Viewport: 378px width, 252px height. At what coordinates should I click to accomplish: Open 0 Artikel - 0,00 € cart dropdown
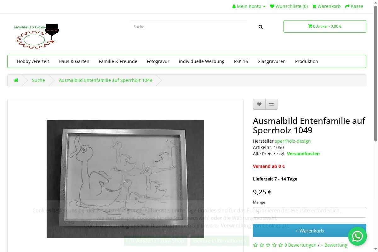pos(325,26)
